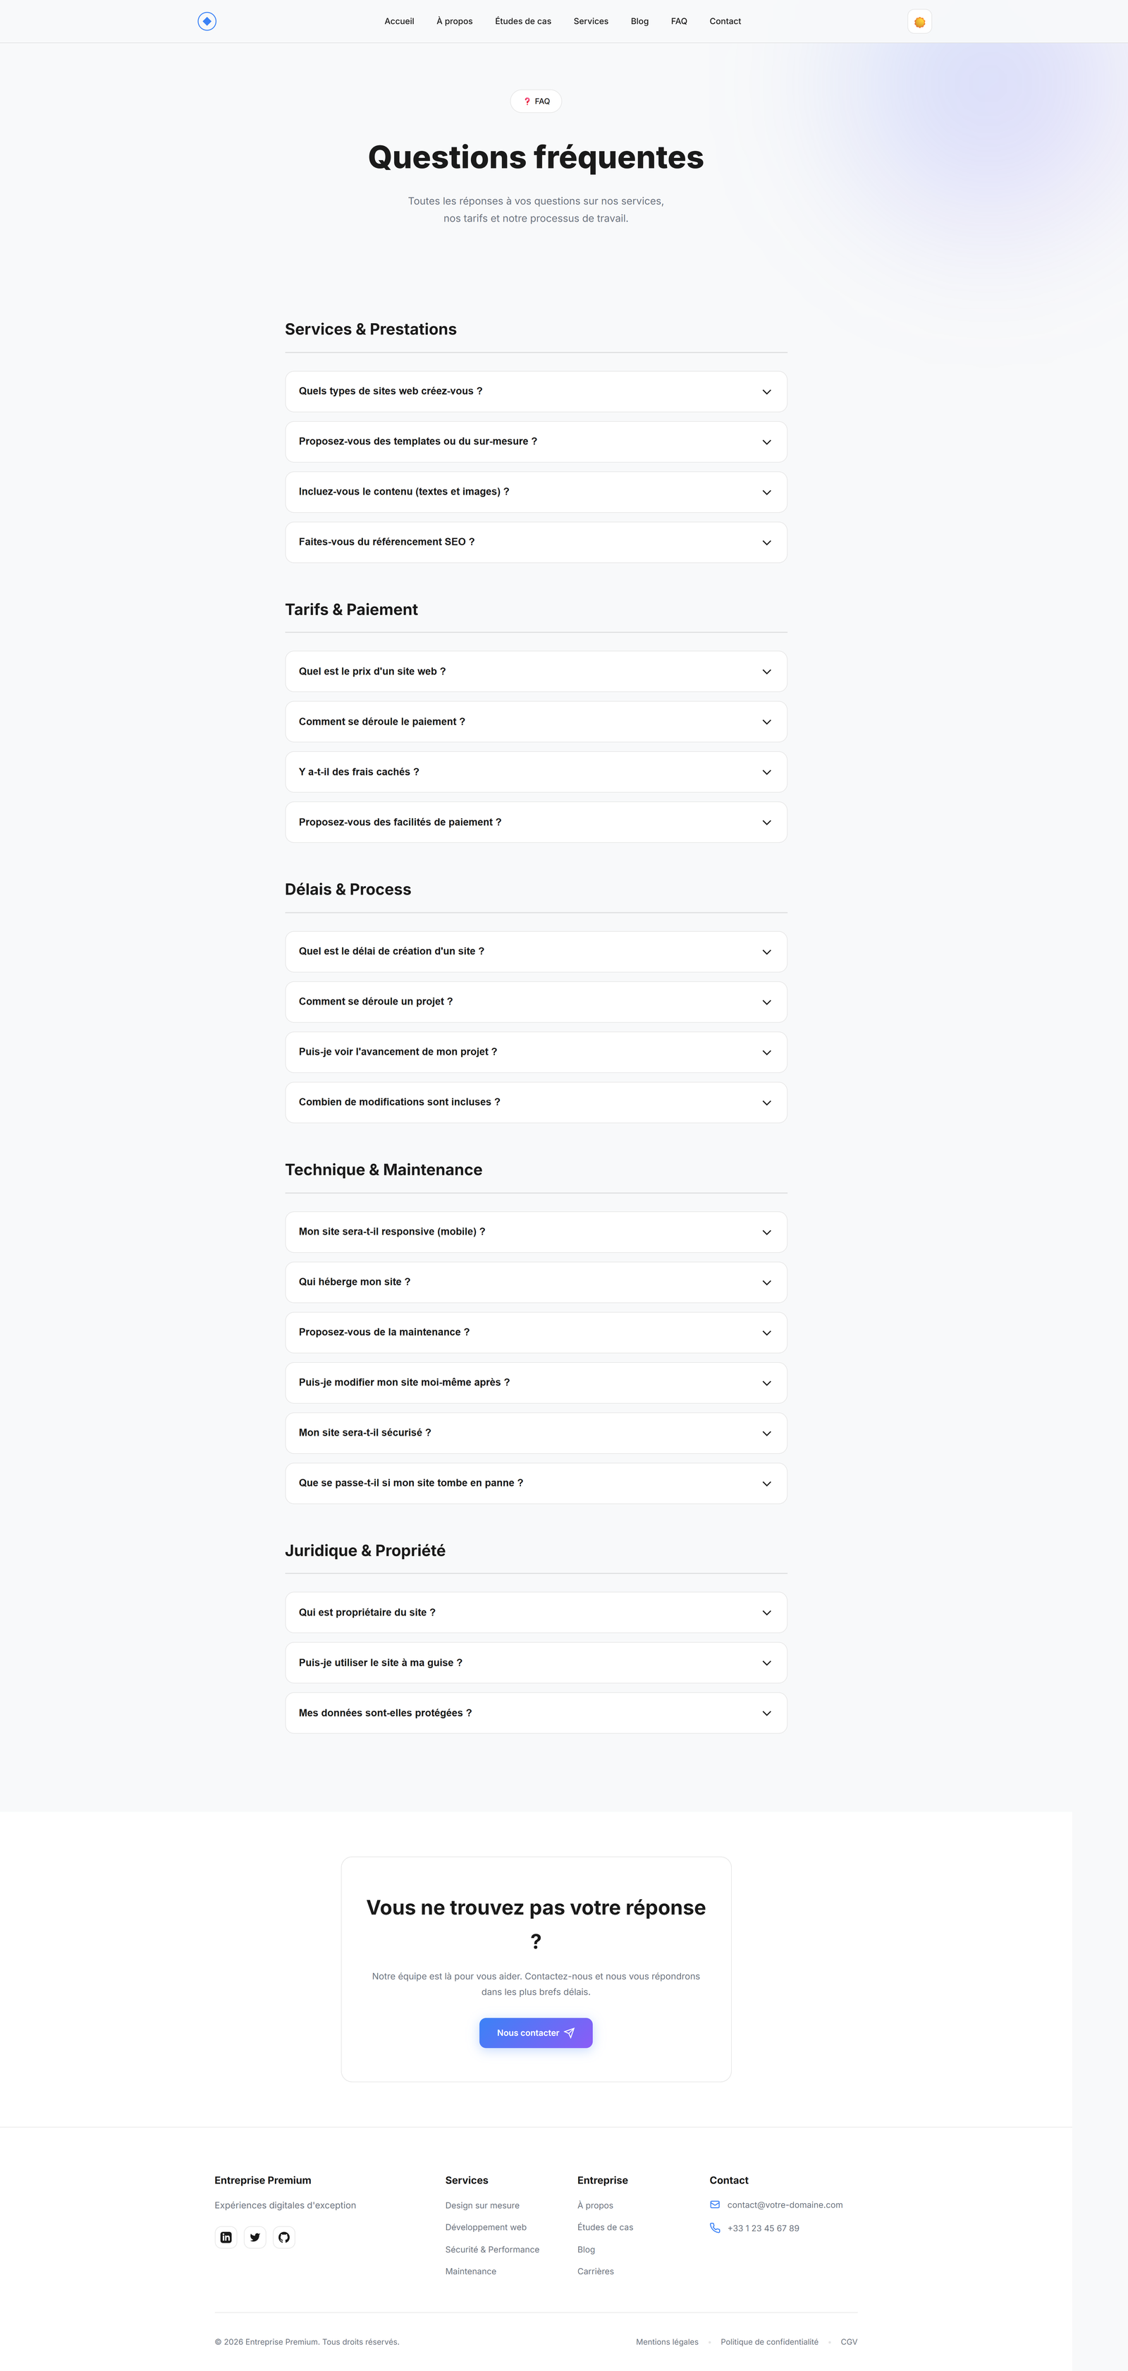Expand "Qui héberge mon site ?" question
1128x2371 pixels.
[536, 1282]
